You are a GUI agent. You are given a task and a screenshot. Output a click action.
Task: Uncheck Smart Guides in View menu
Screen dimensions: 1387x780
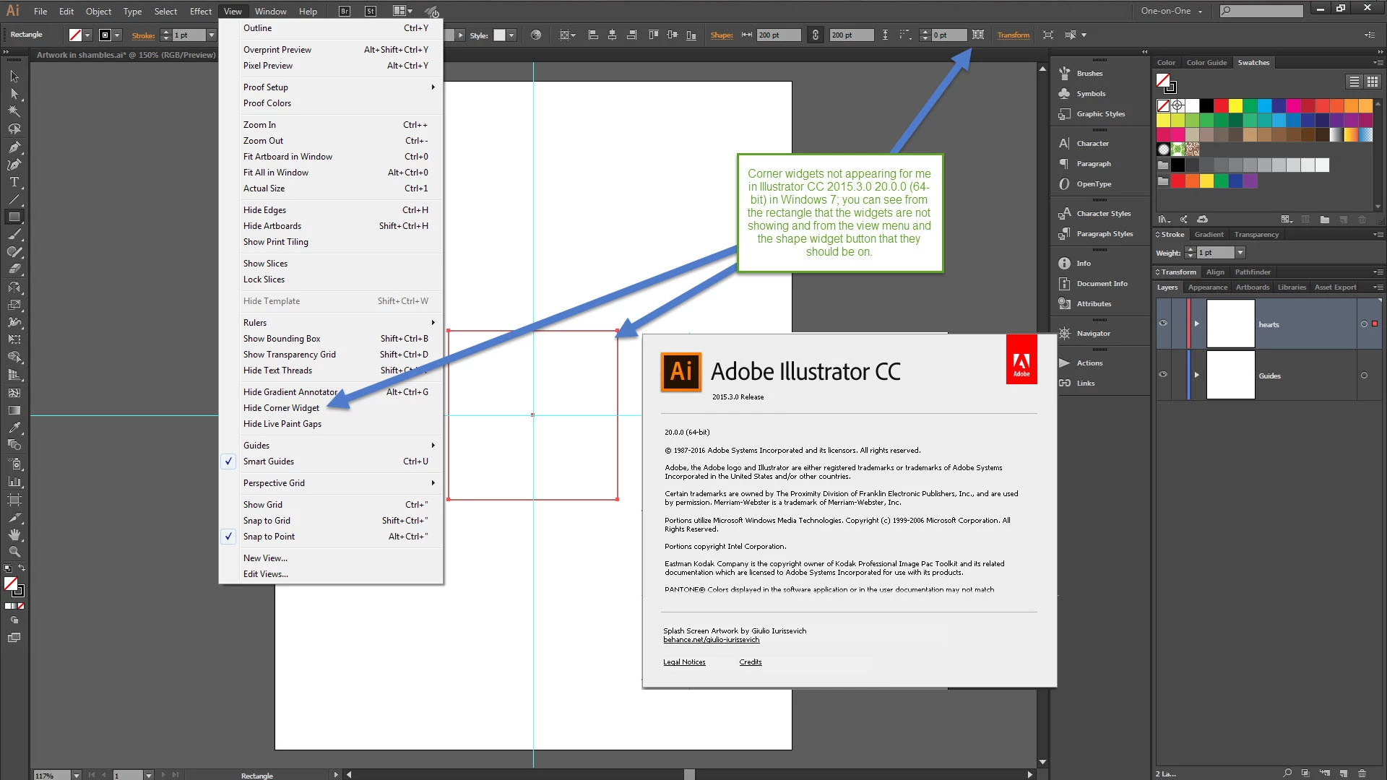[269, 461]
